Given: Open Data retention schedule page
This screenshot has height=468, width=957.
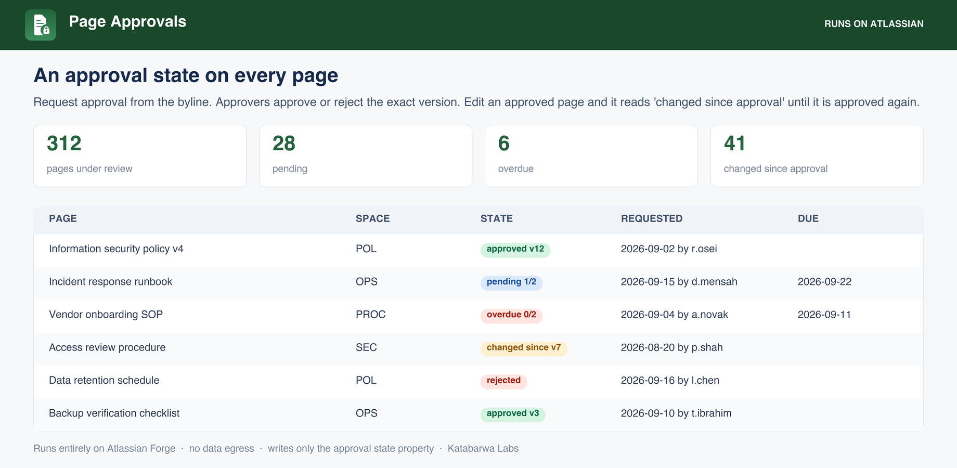Looking at the screenshot, I should tap(104, 380).
